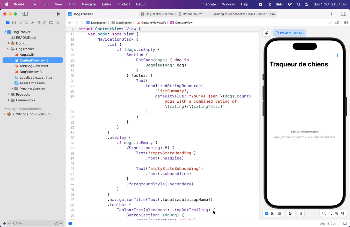Click the navigator Filter text field
The image size is (350, 227).
34,223
